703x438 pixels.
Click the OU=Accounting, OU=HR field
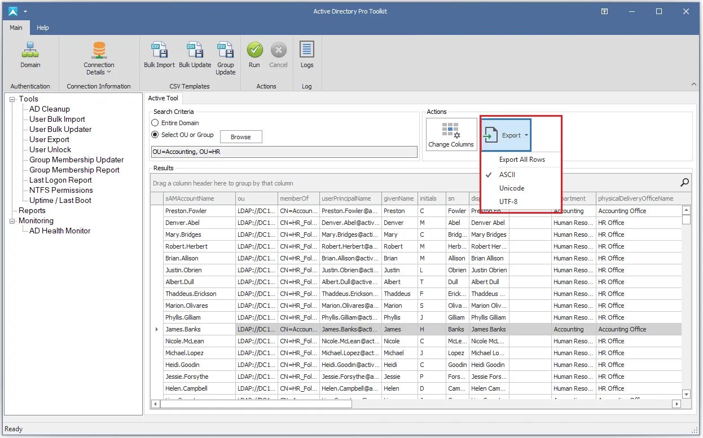click(284, 152)
